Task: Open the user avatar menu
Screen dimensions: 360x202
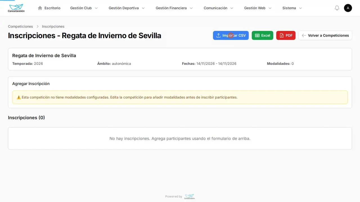Action: coord(348,8)
